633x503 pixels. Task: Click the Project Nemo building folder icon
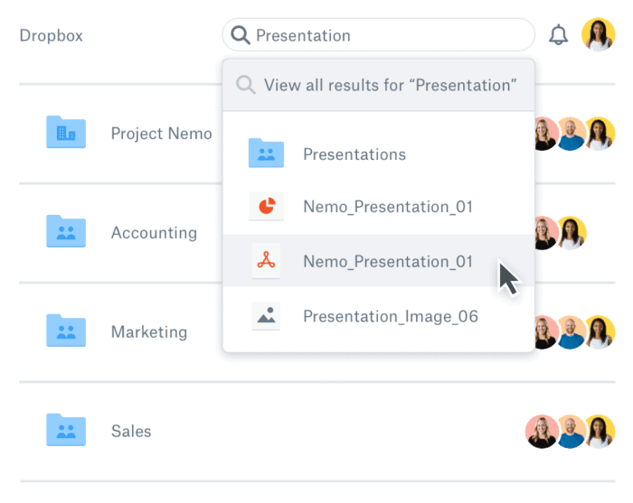66,132
